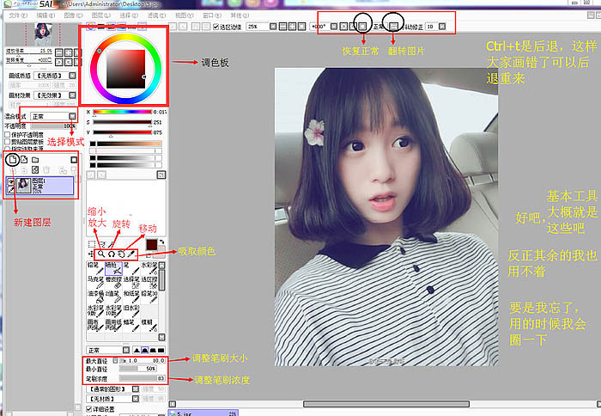Image resolution: width=601 pixels, height=416 pixels.
Task: Create a new normal layer
Action: click(13, 159)
